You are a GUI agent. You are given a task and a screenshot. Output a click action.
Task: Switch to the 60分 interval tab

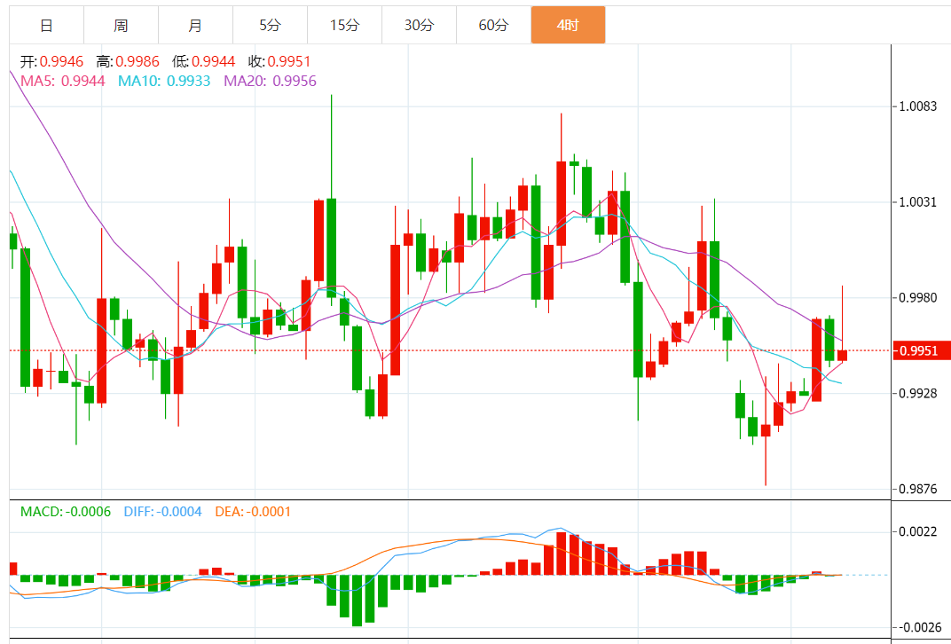click(494, 26)
